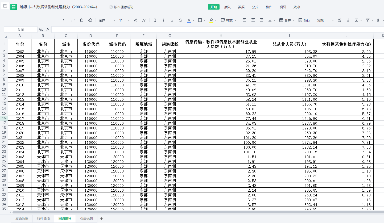Click the borders icon

tap(200, 20)
